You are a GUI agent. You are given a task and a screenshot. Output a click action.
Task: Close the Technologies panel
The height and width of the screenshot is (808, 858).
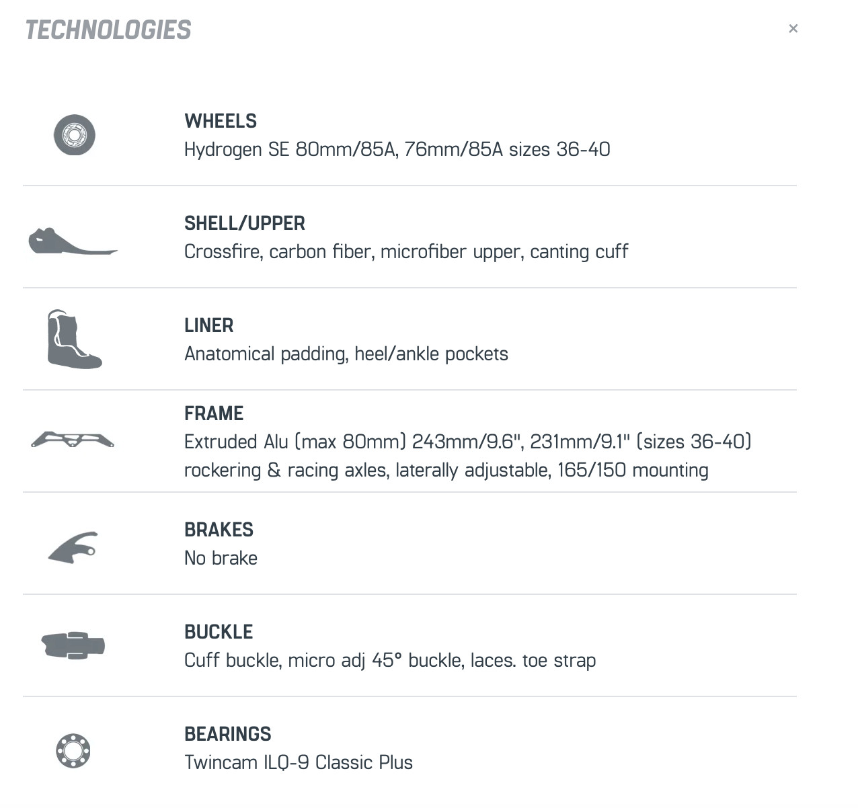point(793,28)
